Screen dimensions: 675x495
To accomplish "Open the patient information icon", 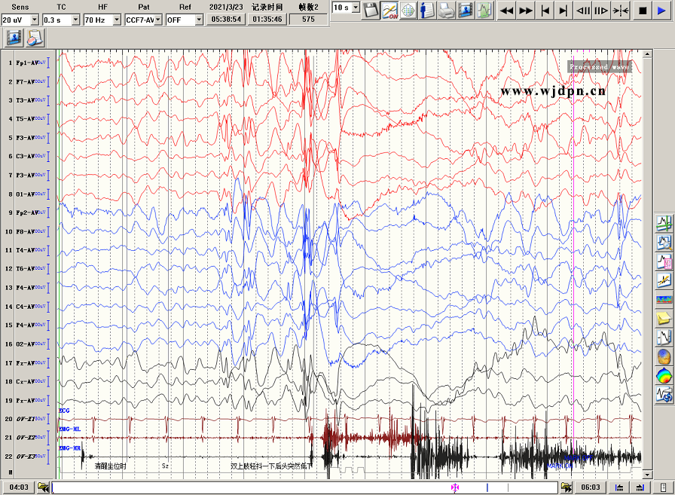I will pyautogui.click(x=427, y=10).
